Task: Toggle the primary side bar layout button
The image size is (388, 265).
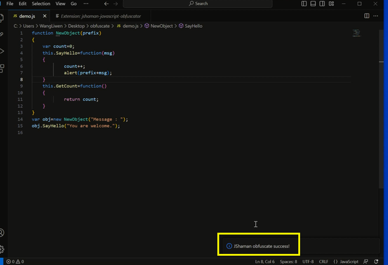Action: pos(304,3)
